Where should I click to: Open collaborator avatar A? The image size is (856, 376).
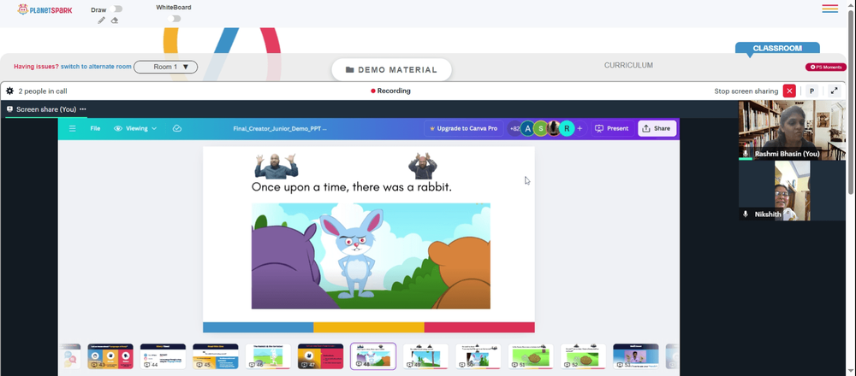[x=527, y=128]
